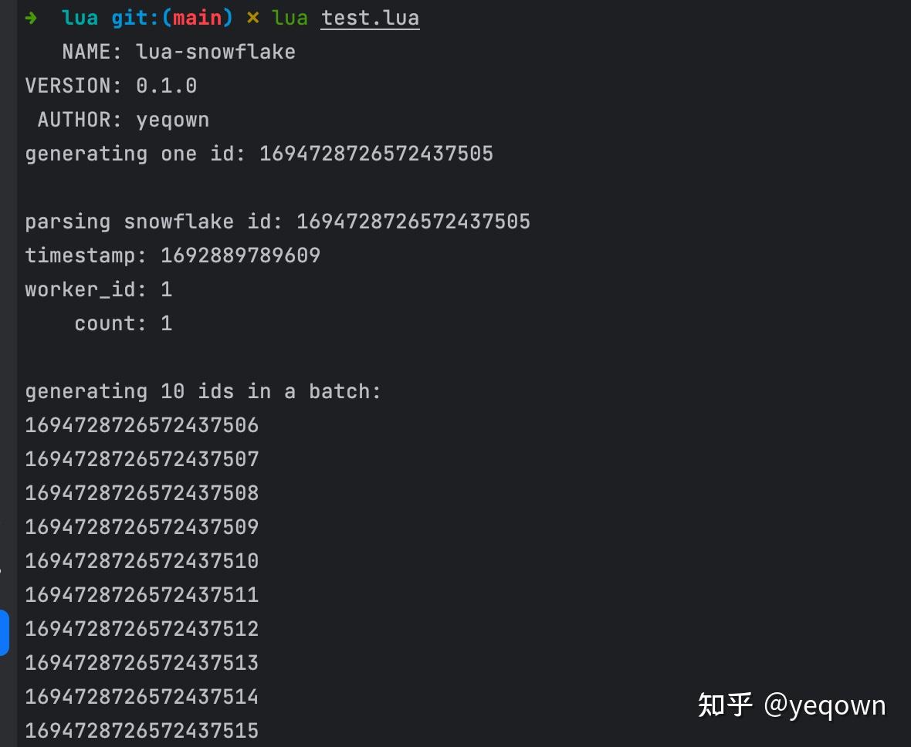Click the blue marker on the left edge
The height and width of the screenshot is (747, 911).
click(x=4, y=633)
